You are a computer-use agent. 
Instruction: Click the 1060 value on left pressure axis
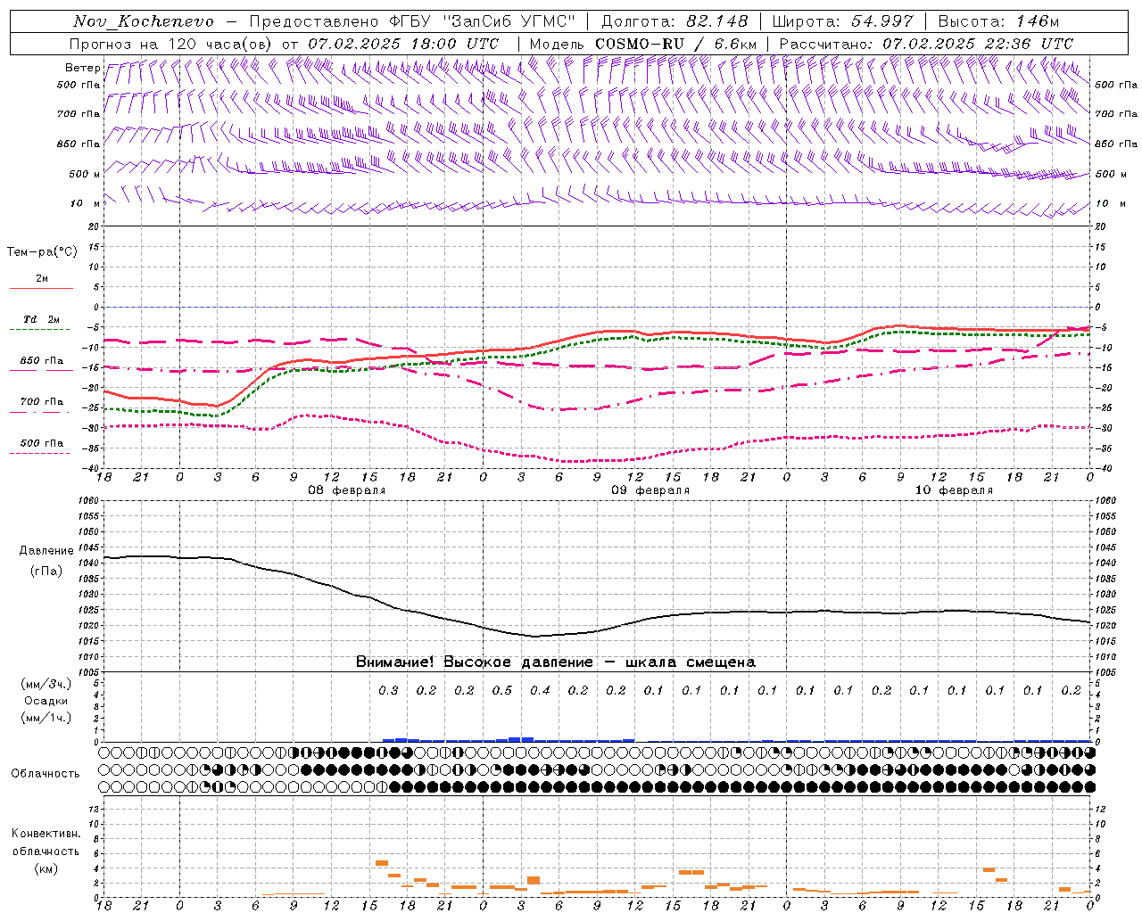91,501
